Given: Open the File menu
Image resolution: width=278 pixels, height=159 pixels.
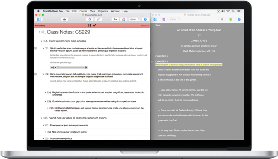Looking at the screenshot, I should pos(67,11).
